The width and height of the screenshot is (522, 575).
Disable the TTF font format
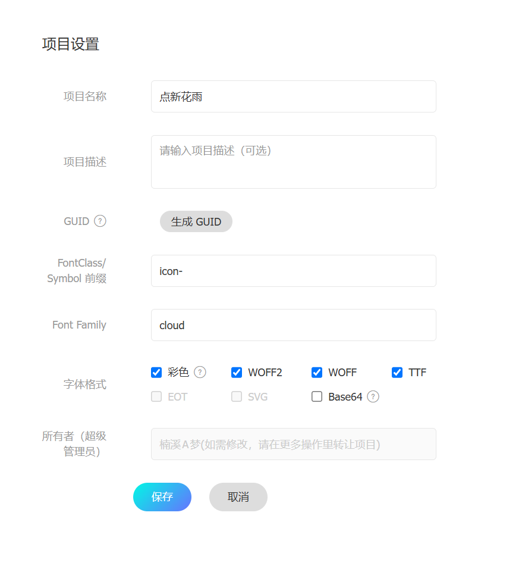click(x=397, y=373)
